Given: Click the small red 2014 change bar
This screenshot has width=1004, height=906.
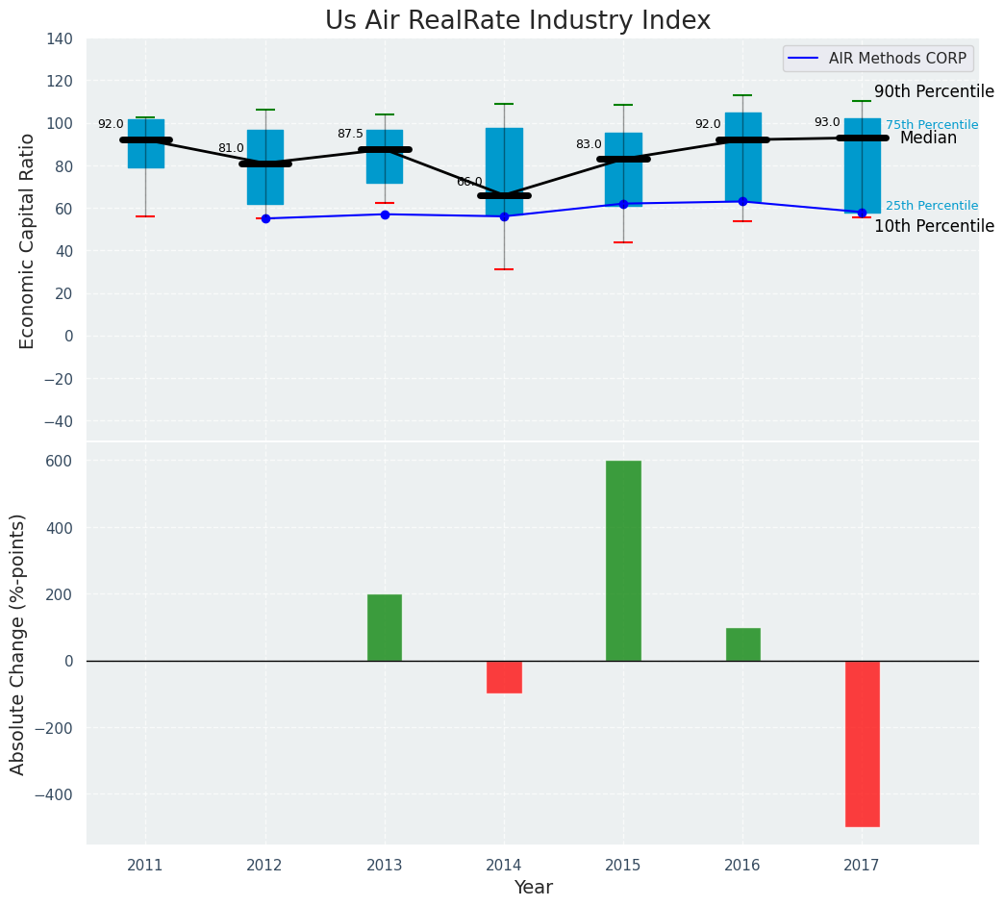Looking at the screenshot, I should point(504,676).
